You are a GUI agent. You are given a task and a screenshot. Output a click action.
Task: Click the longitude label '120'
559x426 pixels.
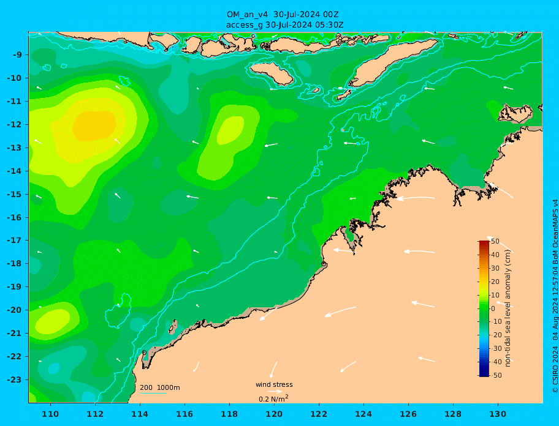pyautogui.click(x=274, y=414)
